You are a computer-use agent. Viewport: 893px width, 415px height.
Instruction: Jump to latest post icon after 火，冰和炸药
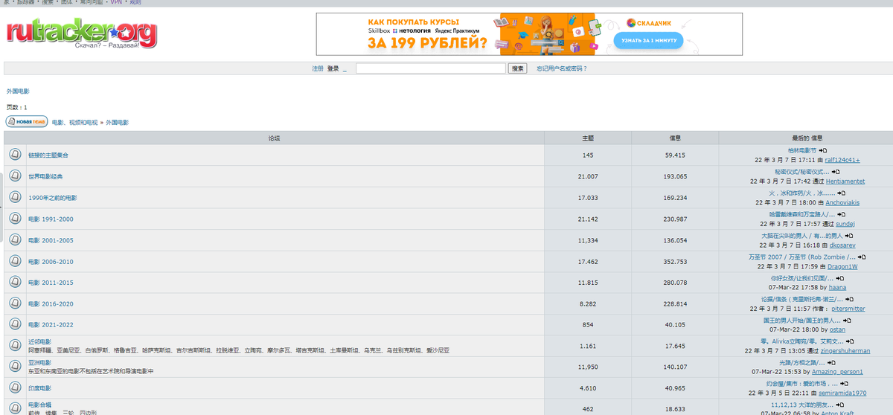tap(842, 193)
